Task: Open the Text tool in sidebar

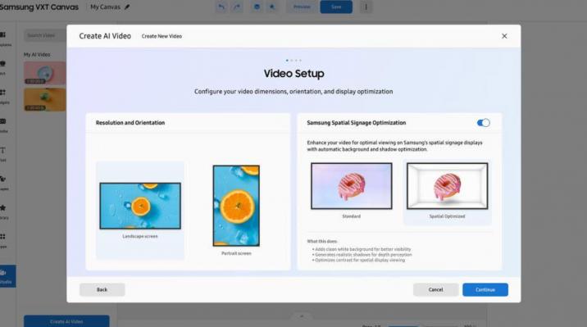Action: point(3,154)
